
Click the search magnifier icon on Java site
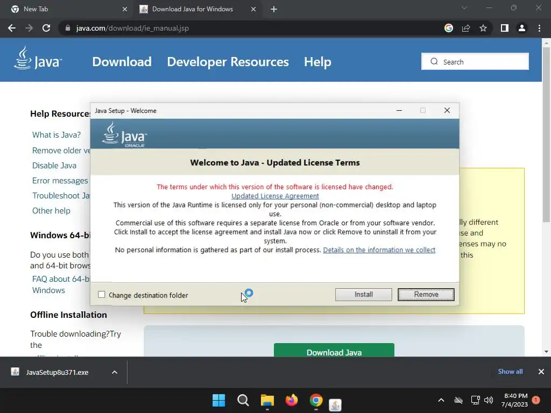(x=434, y=61)
